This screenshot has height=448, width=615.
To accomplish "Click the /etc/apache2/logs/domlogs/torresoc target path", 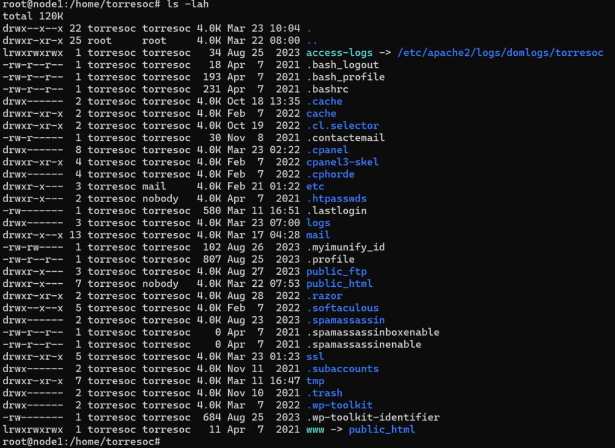I will click(x=500, y=53).
